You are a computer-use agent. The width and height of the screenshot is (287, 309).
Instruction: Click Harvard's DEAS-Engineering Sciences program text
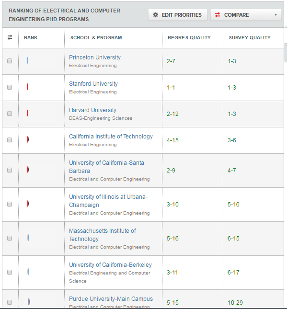pyautogui.click(x=101, y=118)
